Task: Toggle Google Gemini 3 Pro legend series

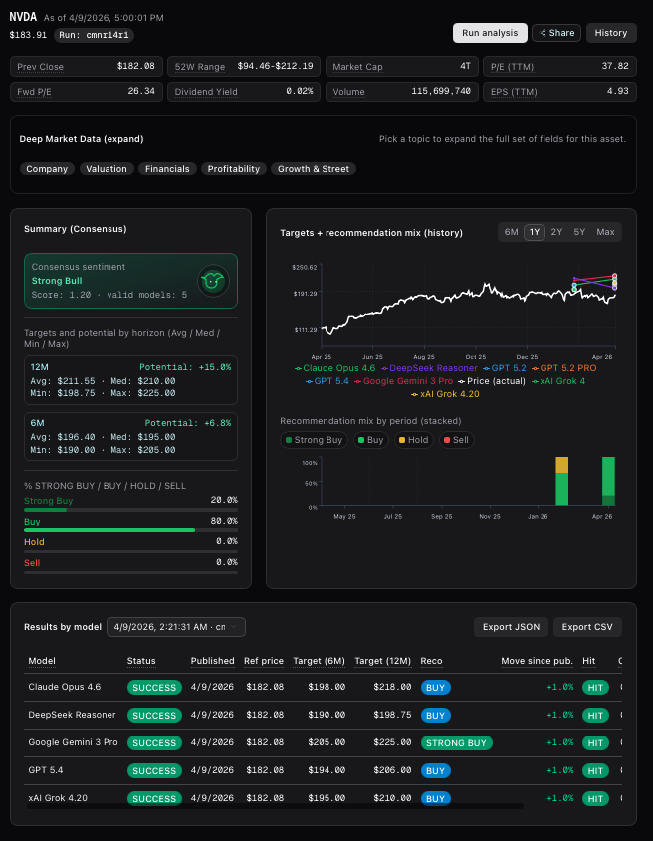Action: [403, 381]
